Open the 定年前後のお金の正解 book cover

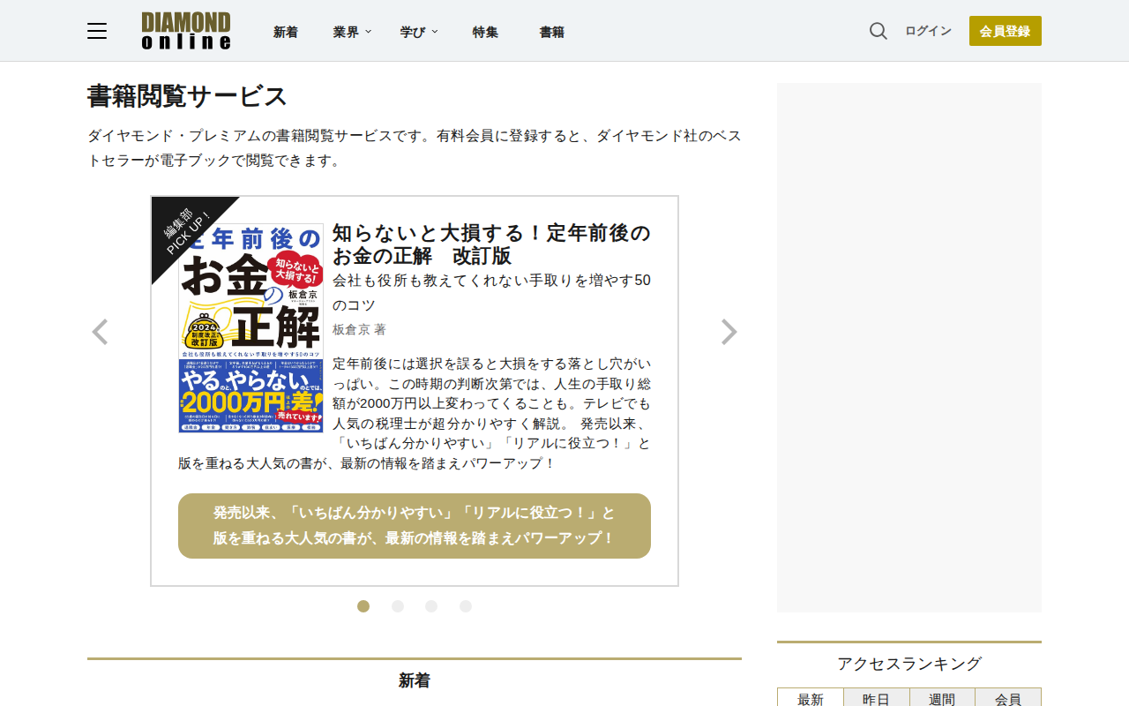point(250,327)
